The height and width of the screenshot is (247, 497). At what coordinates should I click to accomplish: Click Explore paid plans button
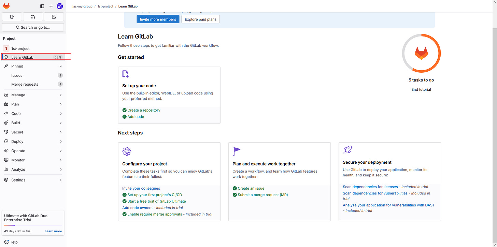pyautogui.click(x=200, y=19)
